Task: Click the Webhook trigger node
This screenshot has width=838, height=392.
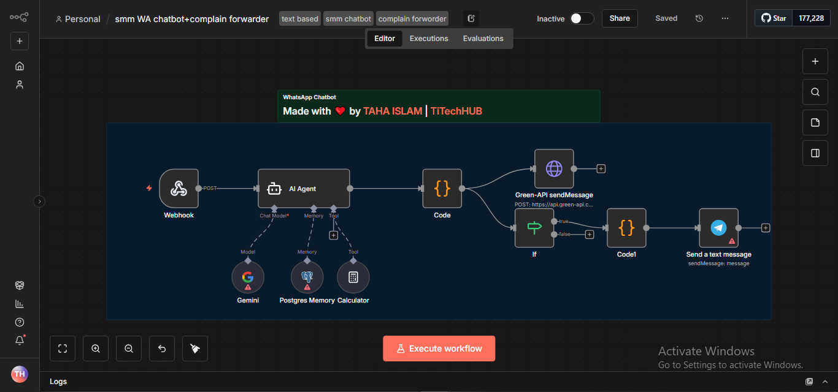Action: point(179,189)
